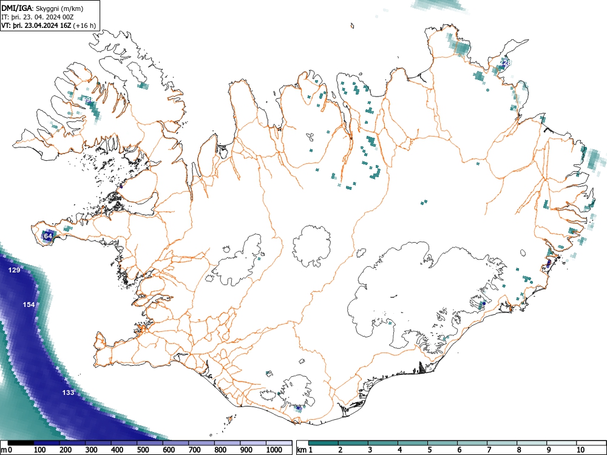Click the '8' label on the kilometre legend
Viewport: 607px width, 455px height.
pyautogui.click(x=519, y=450)
